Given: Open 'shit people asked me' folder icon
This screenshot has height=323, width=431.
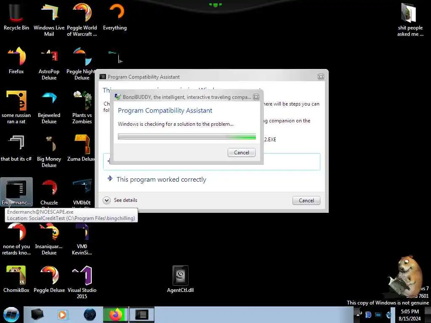Looking at the screenshot, I should point(410,19).
